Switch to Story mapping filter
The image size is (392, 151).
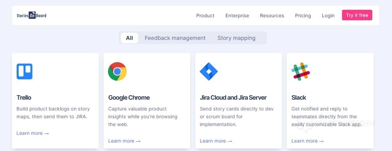[x=236, y=38]
